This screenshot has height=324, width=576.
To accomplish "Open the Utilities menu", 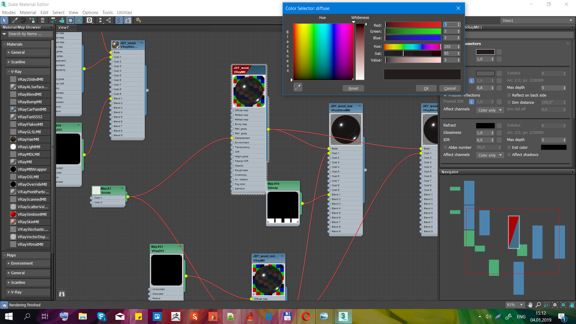I will (x=124, y=12).
